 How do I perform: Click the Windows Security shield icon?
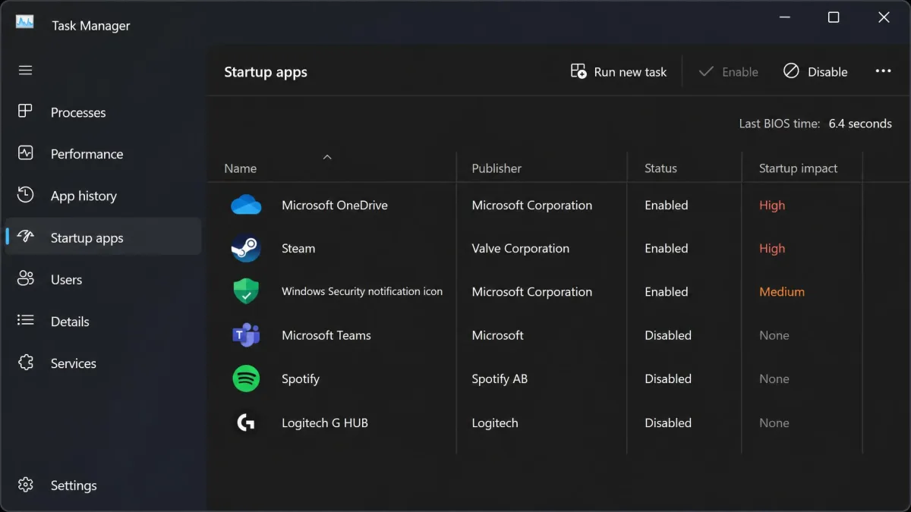246,292
